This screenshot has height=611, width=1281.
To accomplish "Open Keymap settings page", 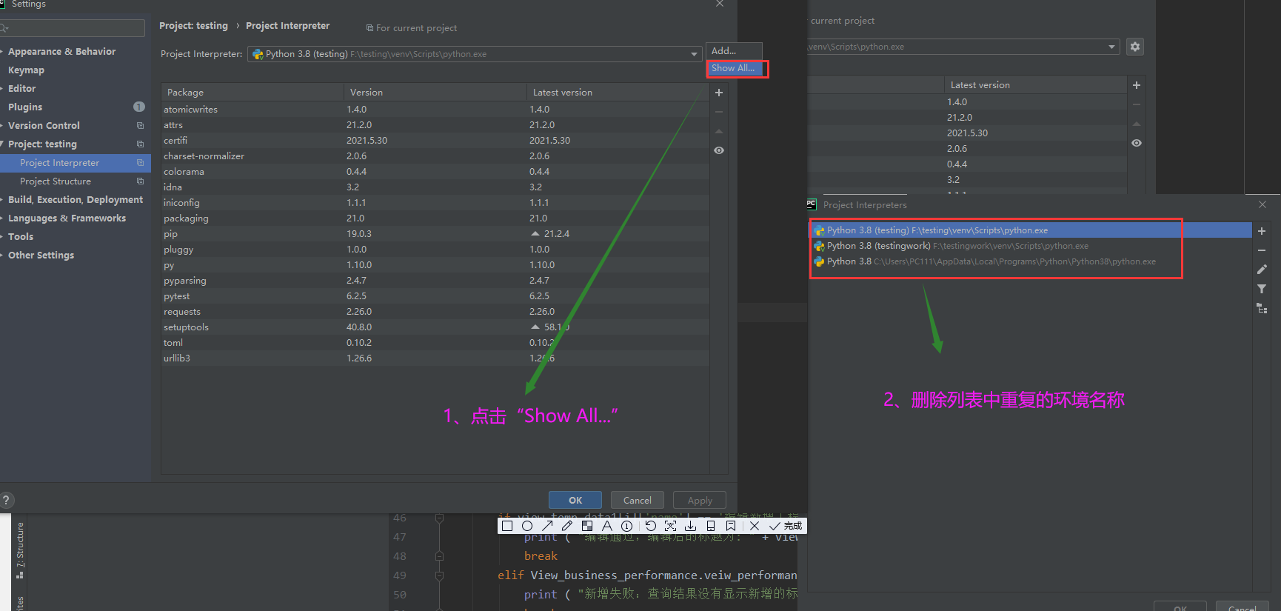I will click(x=26, y=70).
